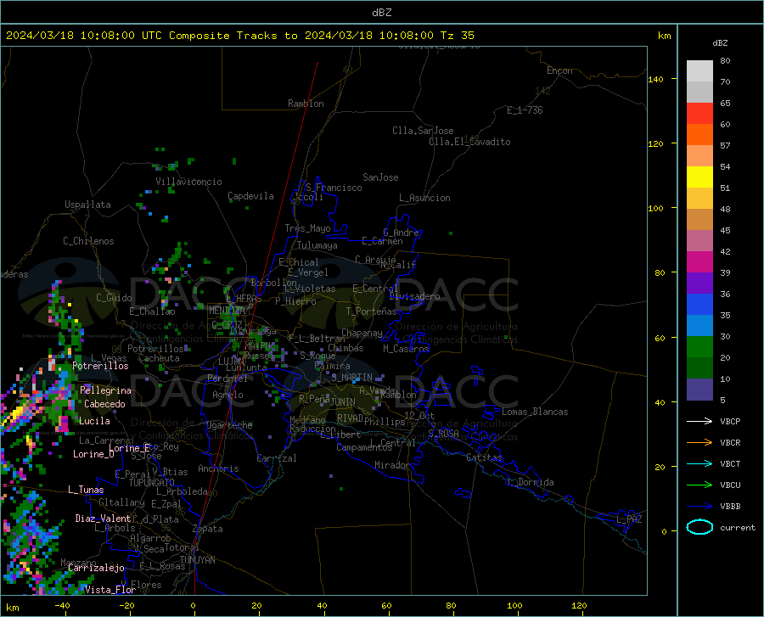Click the 'TUNUYAN' map label
This screenshot has width=764, height=617.
coord(197,560)
